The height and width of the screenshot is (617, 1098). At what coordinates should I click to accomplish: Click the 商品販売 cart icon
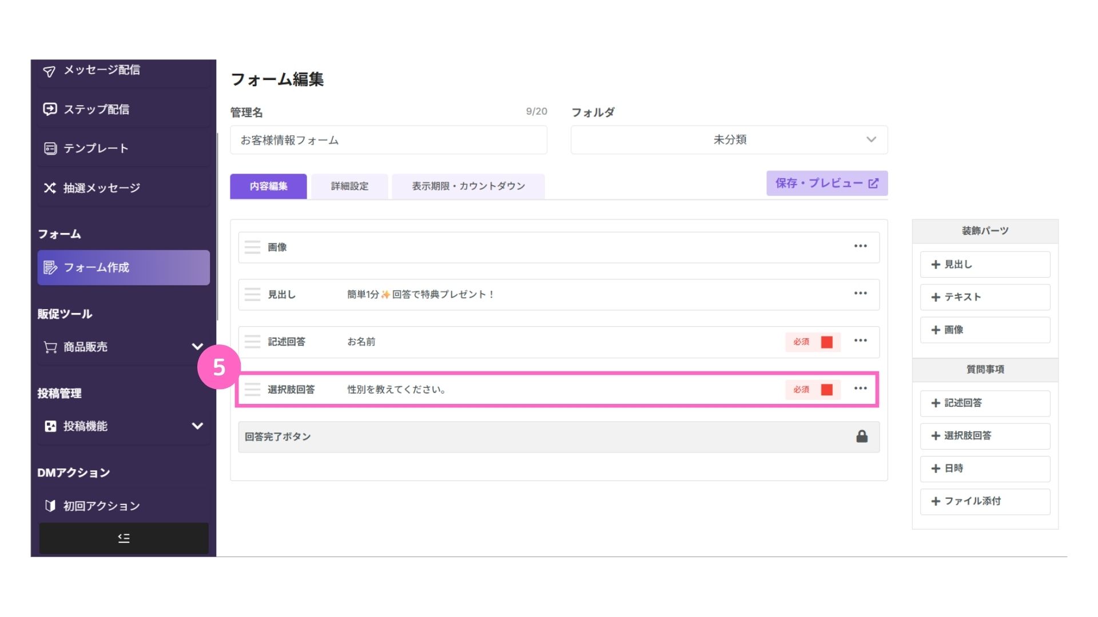(50, 347)
